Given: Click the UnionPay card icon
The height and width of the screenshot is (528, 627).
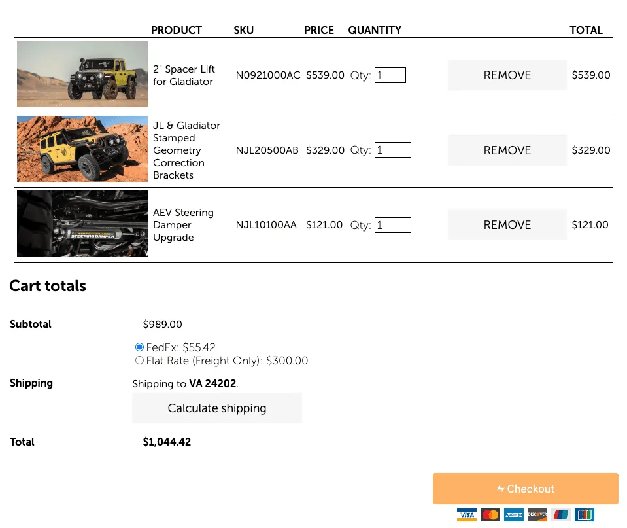Looking at the screenshot, I should pyautogui.click(x=560, y=515).
